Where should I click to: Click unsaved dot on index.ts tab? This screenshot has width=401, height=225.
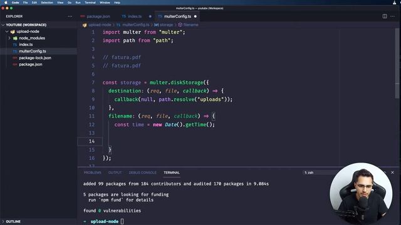pos(150,16)
